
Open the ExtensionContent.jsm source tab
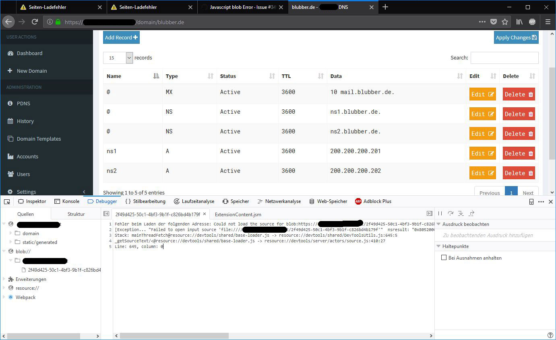238,215
